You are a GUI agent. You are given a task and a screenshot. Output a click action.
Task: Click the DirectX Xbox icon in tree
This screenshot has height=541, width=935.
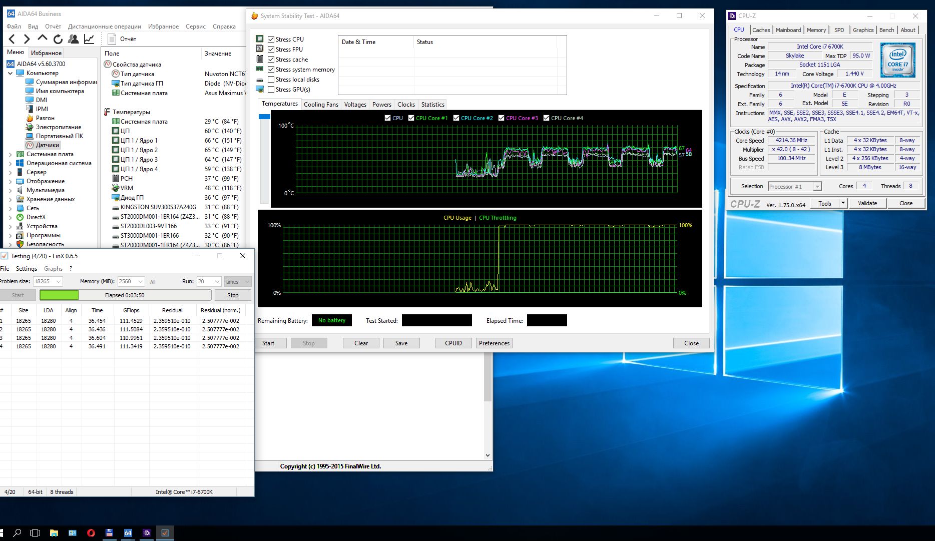[20, 217]
